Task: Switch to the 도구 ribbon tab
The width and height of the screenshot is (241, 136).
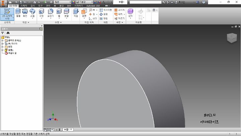Action: [41, 6]
